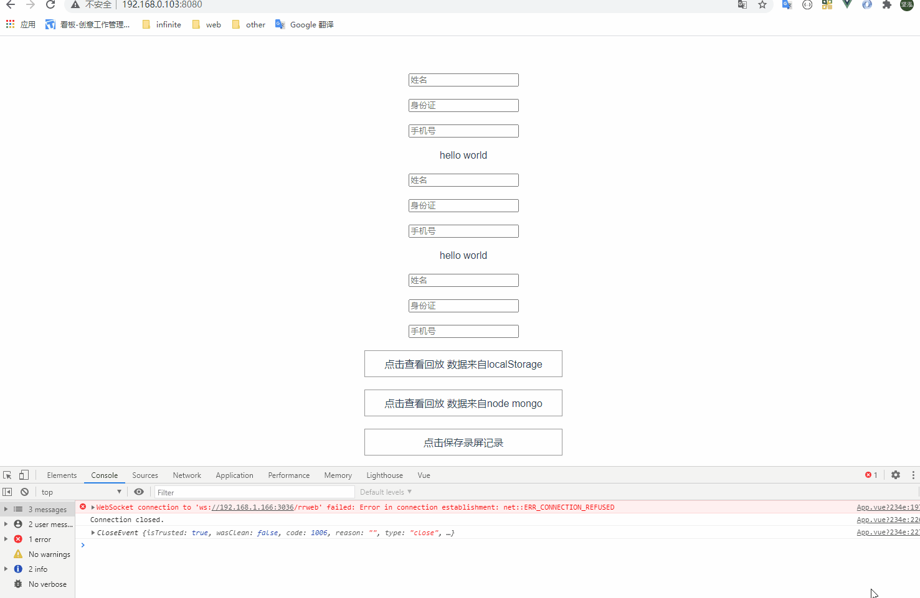The width and height of the screenshot is (920, 598).
Task: Switch to the Lighthouse tab
Action: (384, 475)
